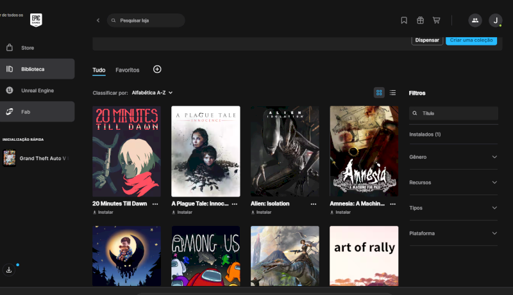Go back with the left arrow
The image size is (513, 295).
(x=98, y=20)
